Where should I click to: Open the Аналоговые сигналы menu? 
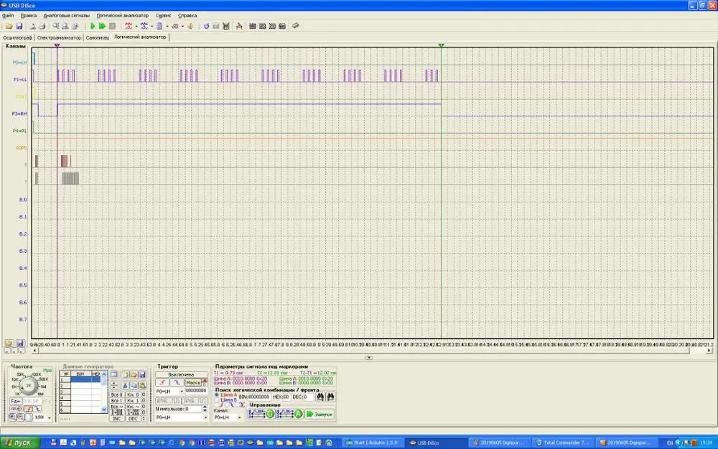click(x=66, y=14)
